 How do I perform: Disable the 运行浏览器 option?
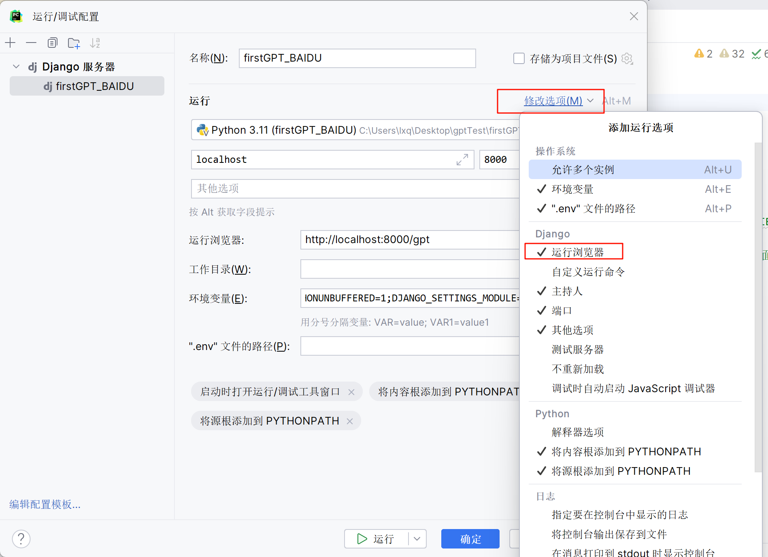tap(577, 252)
